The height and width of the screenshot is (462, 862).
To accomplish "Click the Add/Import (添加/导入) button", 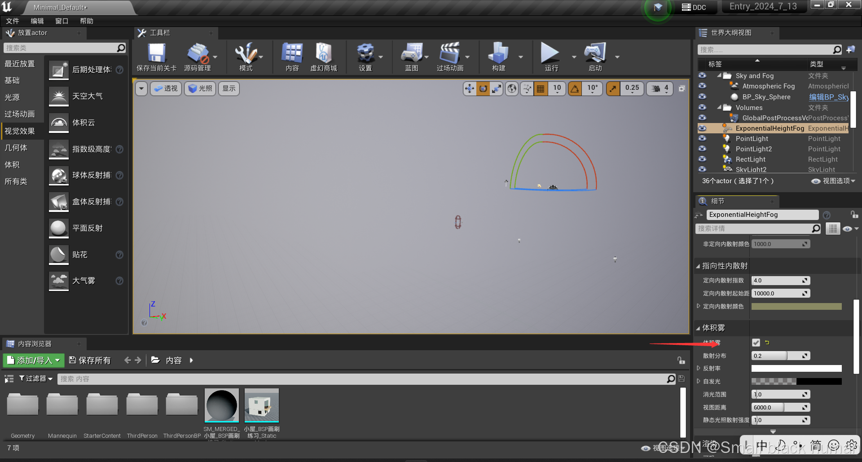I will click(34, 360).
